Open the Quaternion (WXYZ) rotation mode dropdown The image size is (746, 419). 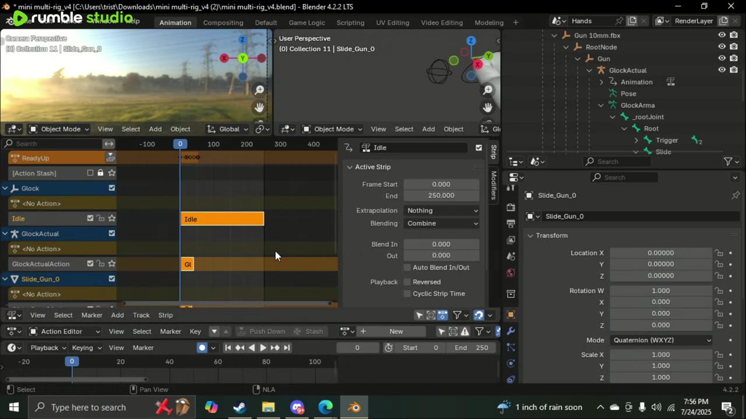pyautogui.click(x=661, y=340)
